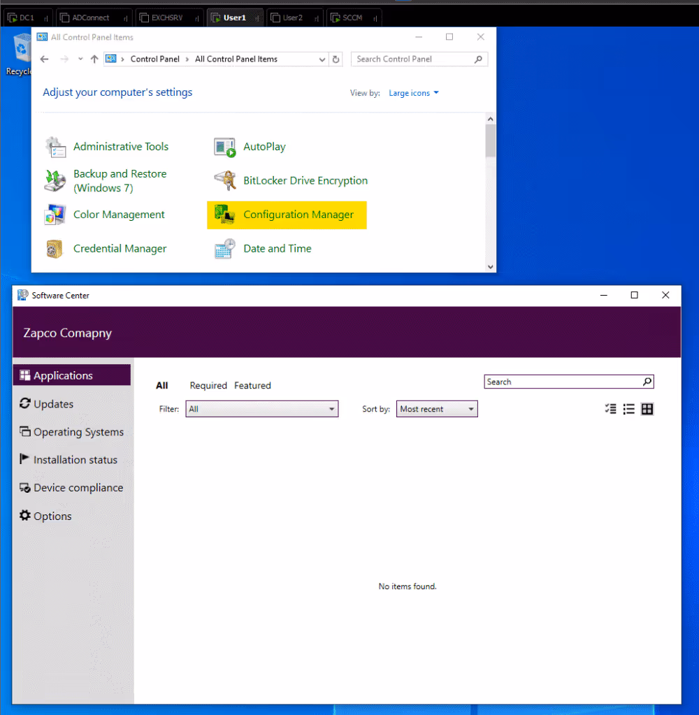The width and height of the screenshot is (699, 715).
Task: Click the Control Panel vertical scrollbar thumb
Action: (491, 140)
